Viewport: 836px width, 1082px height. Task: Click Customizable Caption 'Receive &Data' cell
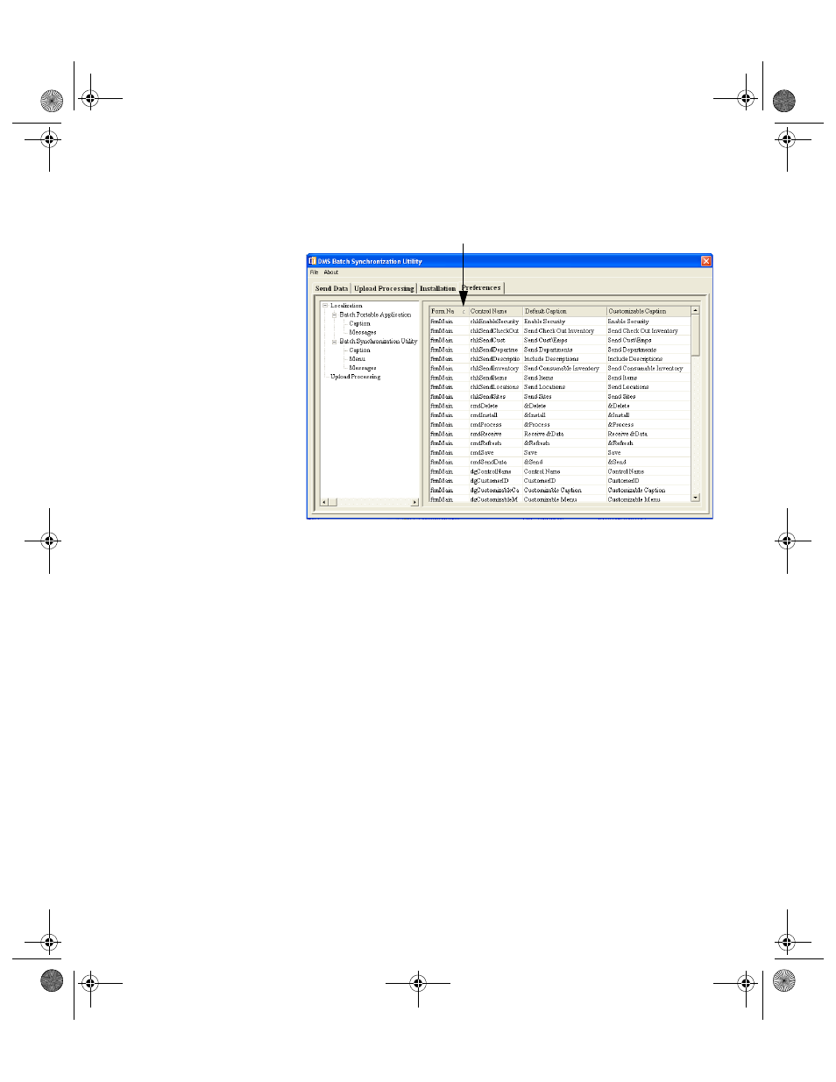coord(648,434)
